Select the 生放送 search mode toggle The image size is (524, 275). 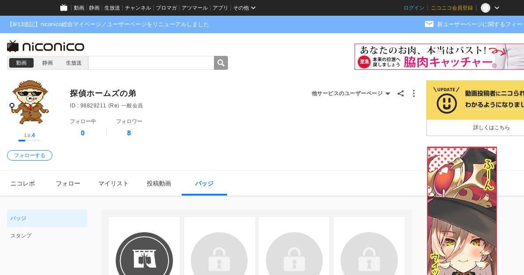pyautogui.click(x=74, y=63)
